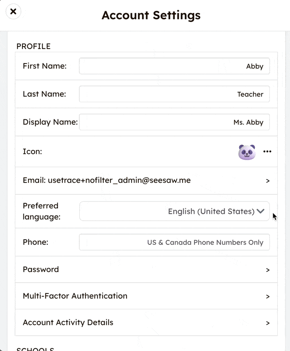Click inside the First Name field
Image resolution: width=290 pixels, height=351 pixels.
(174, 66)
